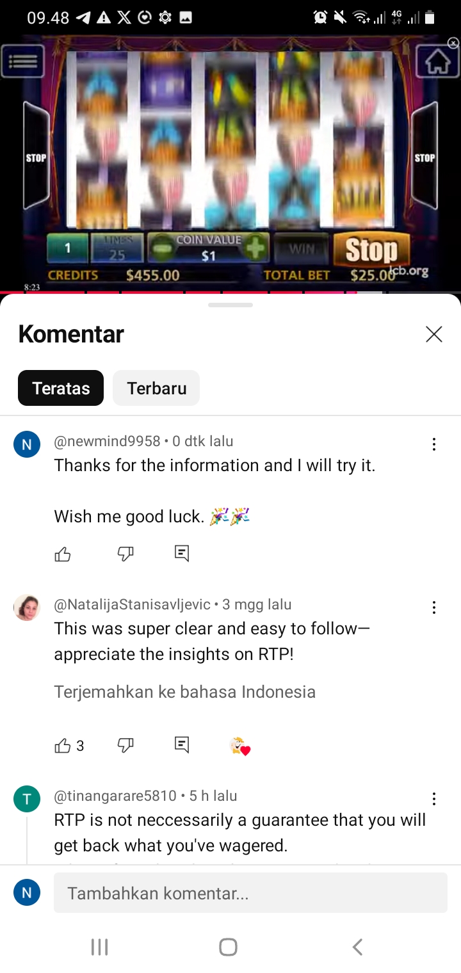Like the newmind9958 comment
This screenshot has width=461, height=973.
coord(63,554)
